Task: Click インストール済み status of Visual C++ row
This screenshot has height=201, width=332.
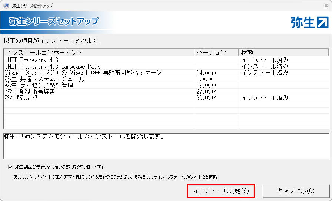Action: (265, 73)
